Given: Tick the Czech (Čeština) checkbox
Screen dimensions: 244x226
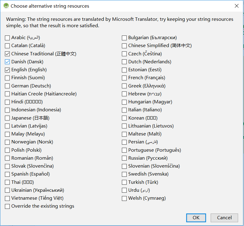Looking at the screenshot, I should (124, 54).
